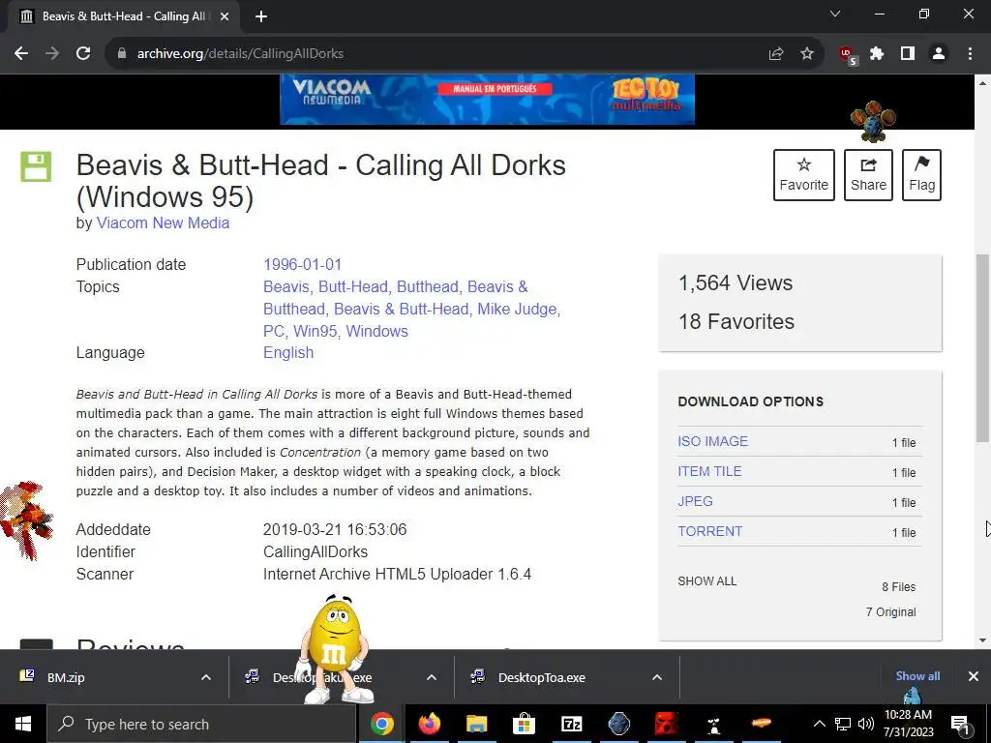Download the TORRENT file

tap(709, 531)
